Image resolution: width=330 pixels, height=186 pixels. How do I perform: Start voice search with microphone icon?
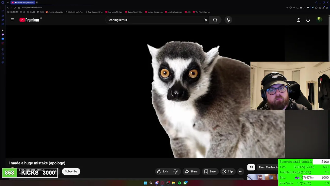(x=228, y=20)
